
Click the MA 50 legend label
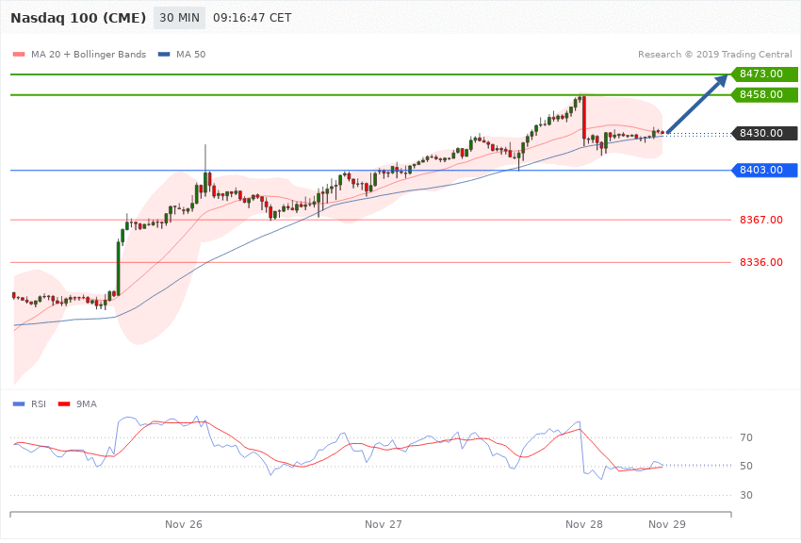click(x=190, y=54)
